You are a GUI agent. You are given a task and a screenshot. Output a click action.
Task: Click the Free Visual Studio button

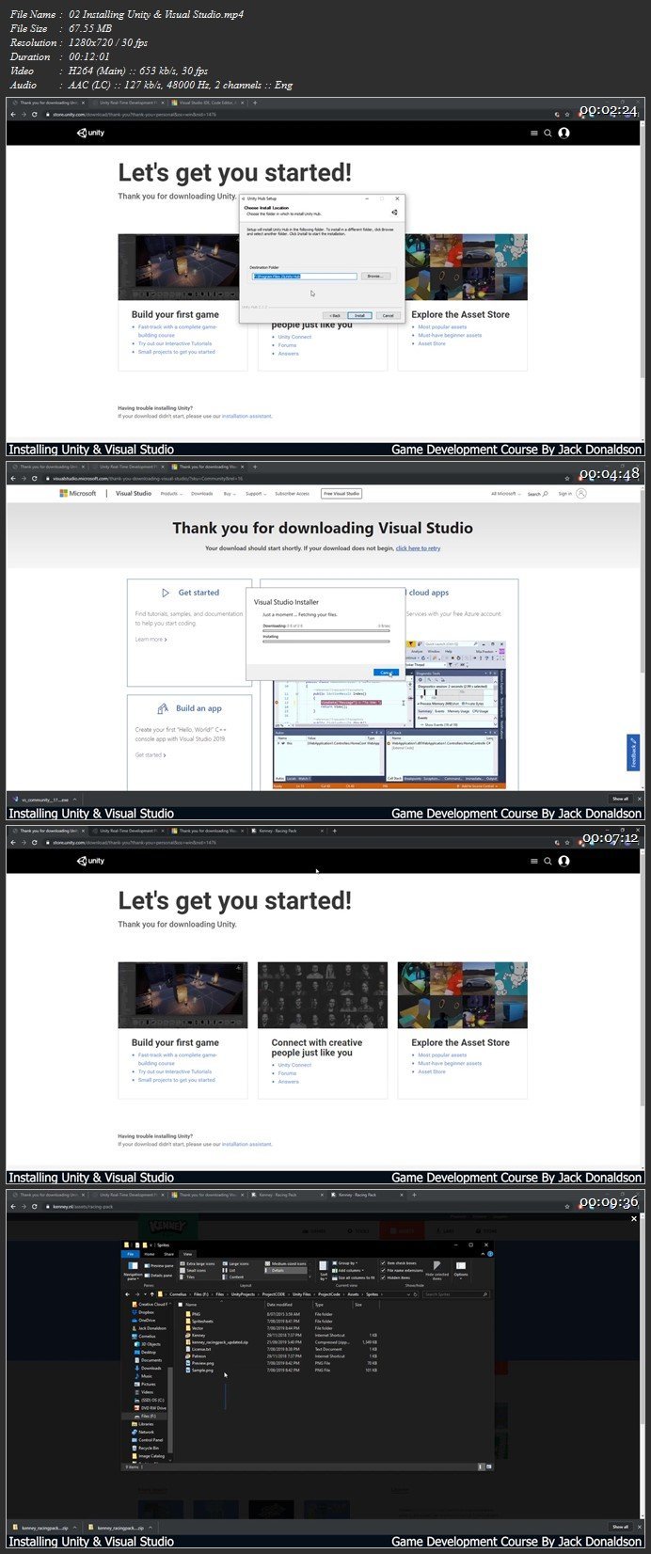pyautogui.click(x=341, y=493)
